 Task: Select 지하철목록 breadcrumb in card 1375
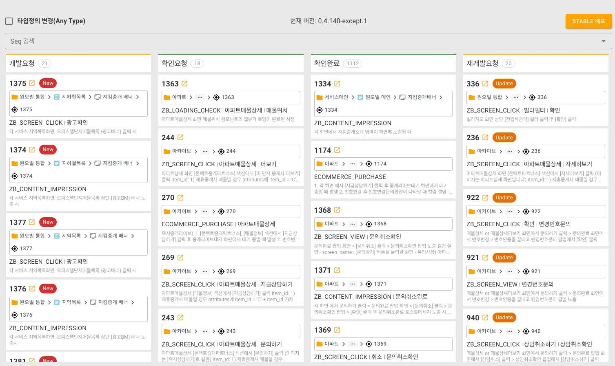tap(74, 97)
